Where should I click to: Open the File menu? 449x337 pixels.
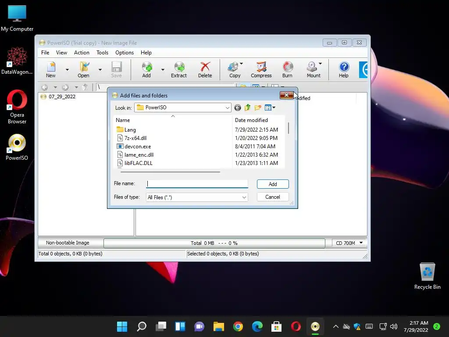45,53
